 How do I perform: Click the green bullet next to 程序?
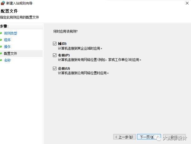click(1, 40)
